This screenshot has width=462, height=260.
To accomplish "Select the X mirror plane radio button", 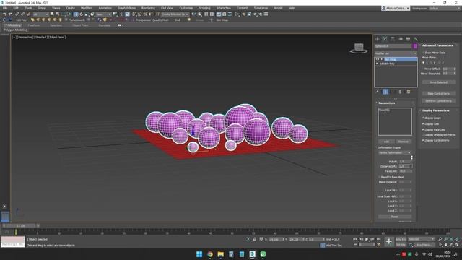I will coord(424,63).
